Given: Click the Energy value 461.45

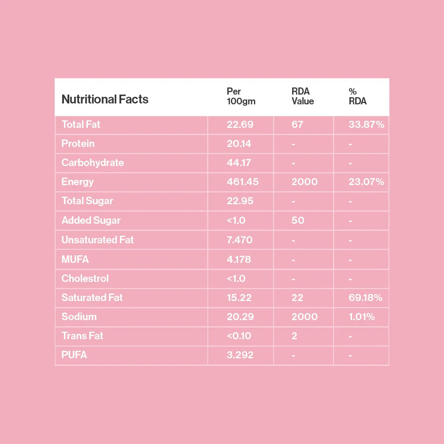Looking at the screenshot, I should click(x=242, y=182).
